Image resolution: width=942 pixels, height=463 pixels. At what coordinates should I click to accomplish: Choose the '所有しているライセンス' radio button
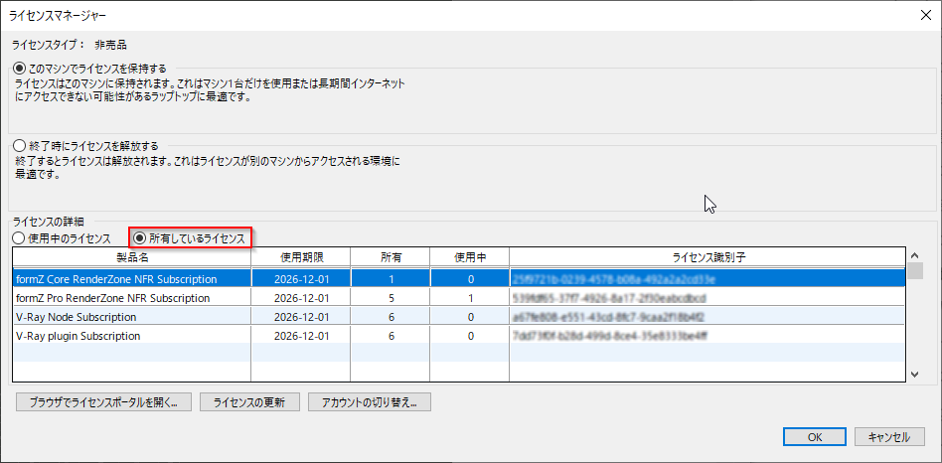coord(140,238)
